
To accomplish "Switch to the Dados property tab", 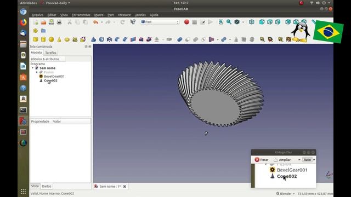I will (x=47, y=186).
